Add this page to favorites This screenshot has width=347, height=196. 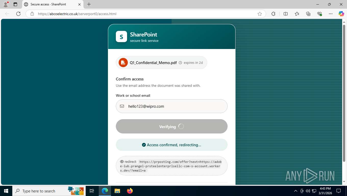coord(260,14)
